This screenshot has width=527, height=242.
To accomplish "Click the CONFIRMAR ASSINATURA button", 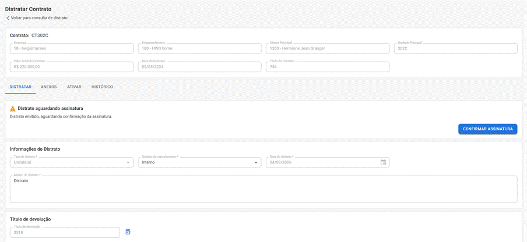I will pyautogui.click(x=488, y=129).
